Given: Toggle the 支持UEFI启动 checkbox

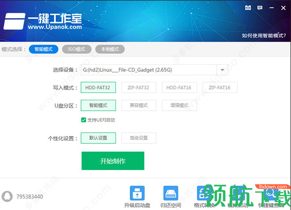Looking at the screenshot, I should click(x=84, y=120).
